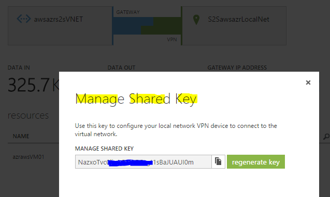Click the GATEWAY label above the bars
330x197 pixels.
point(128,12)
